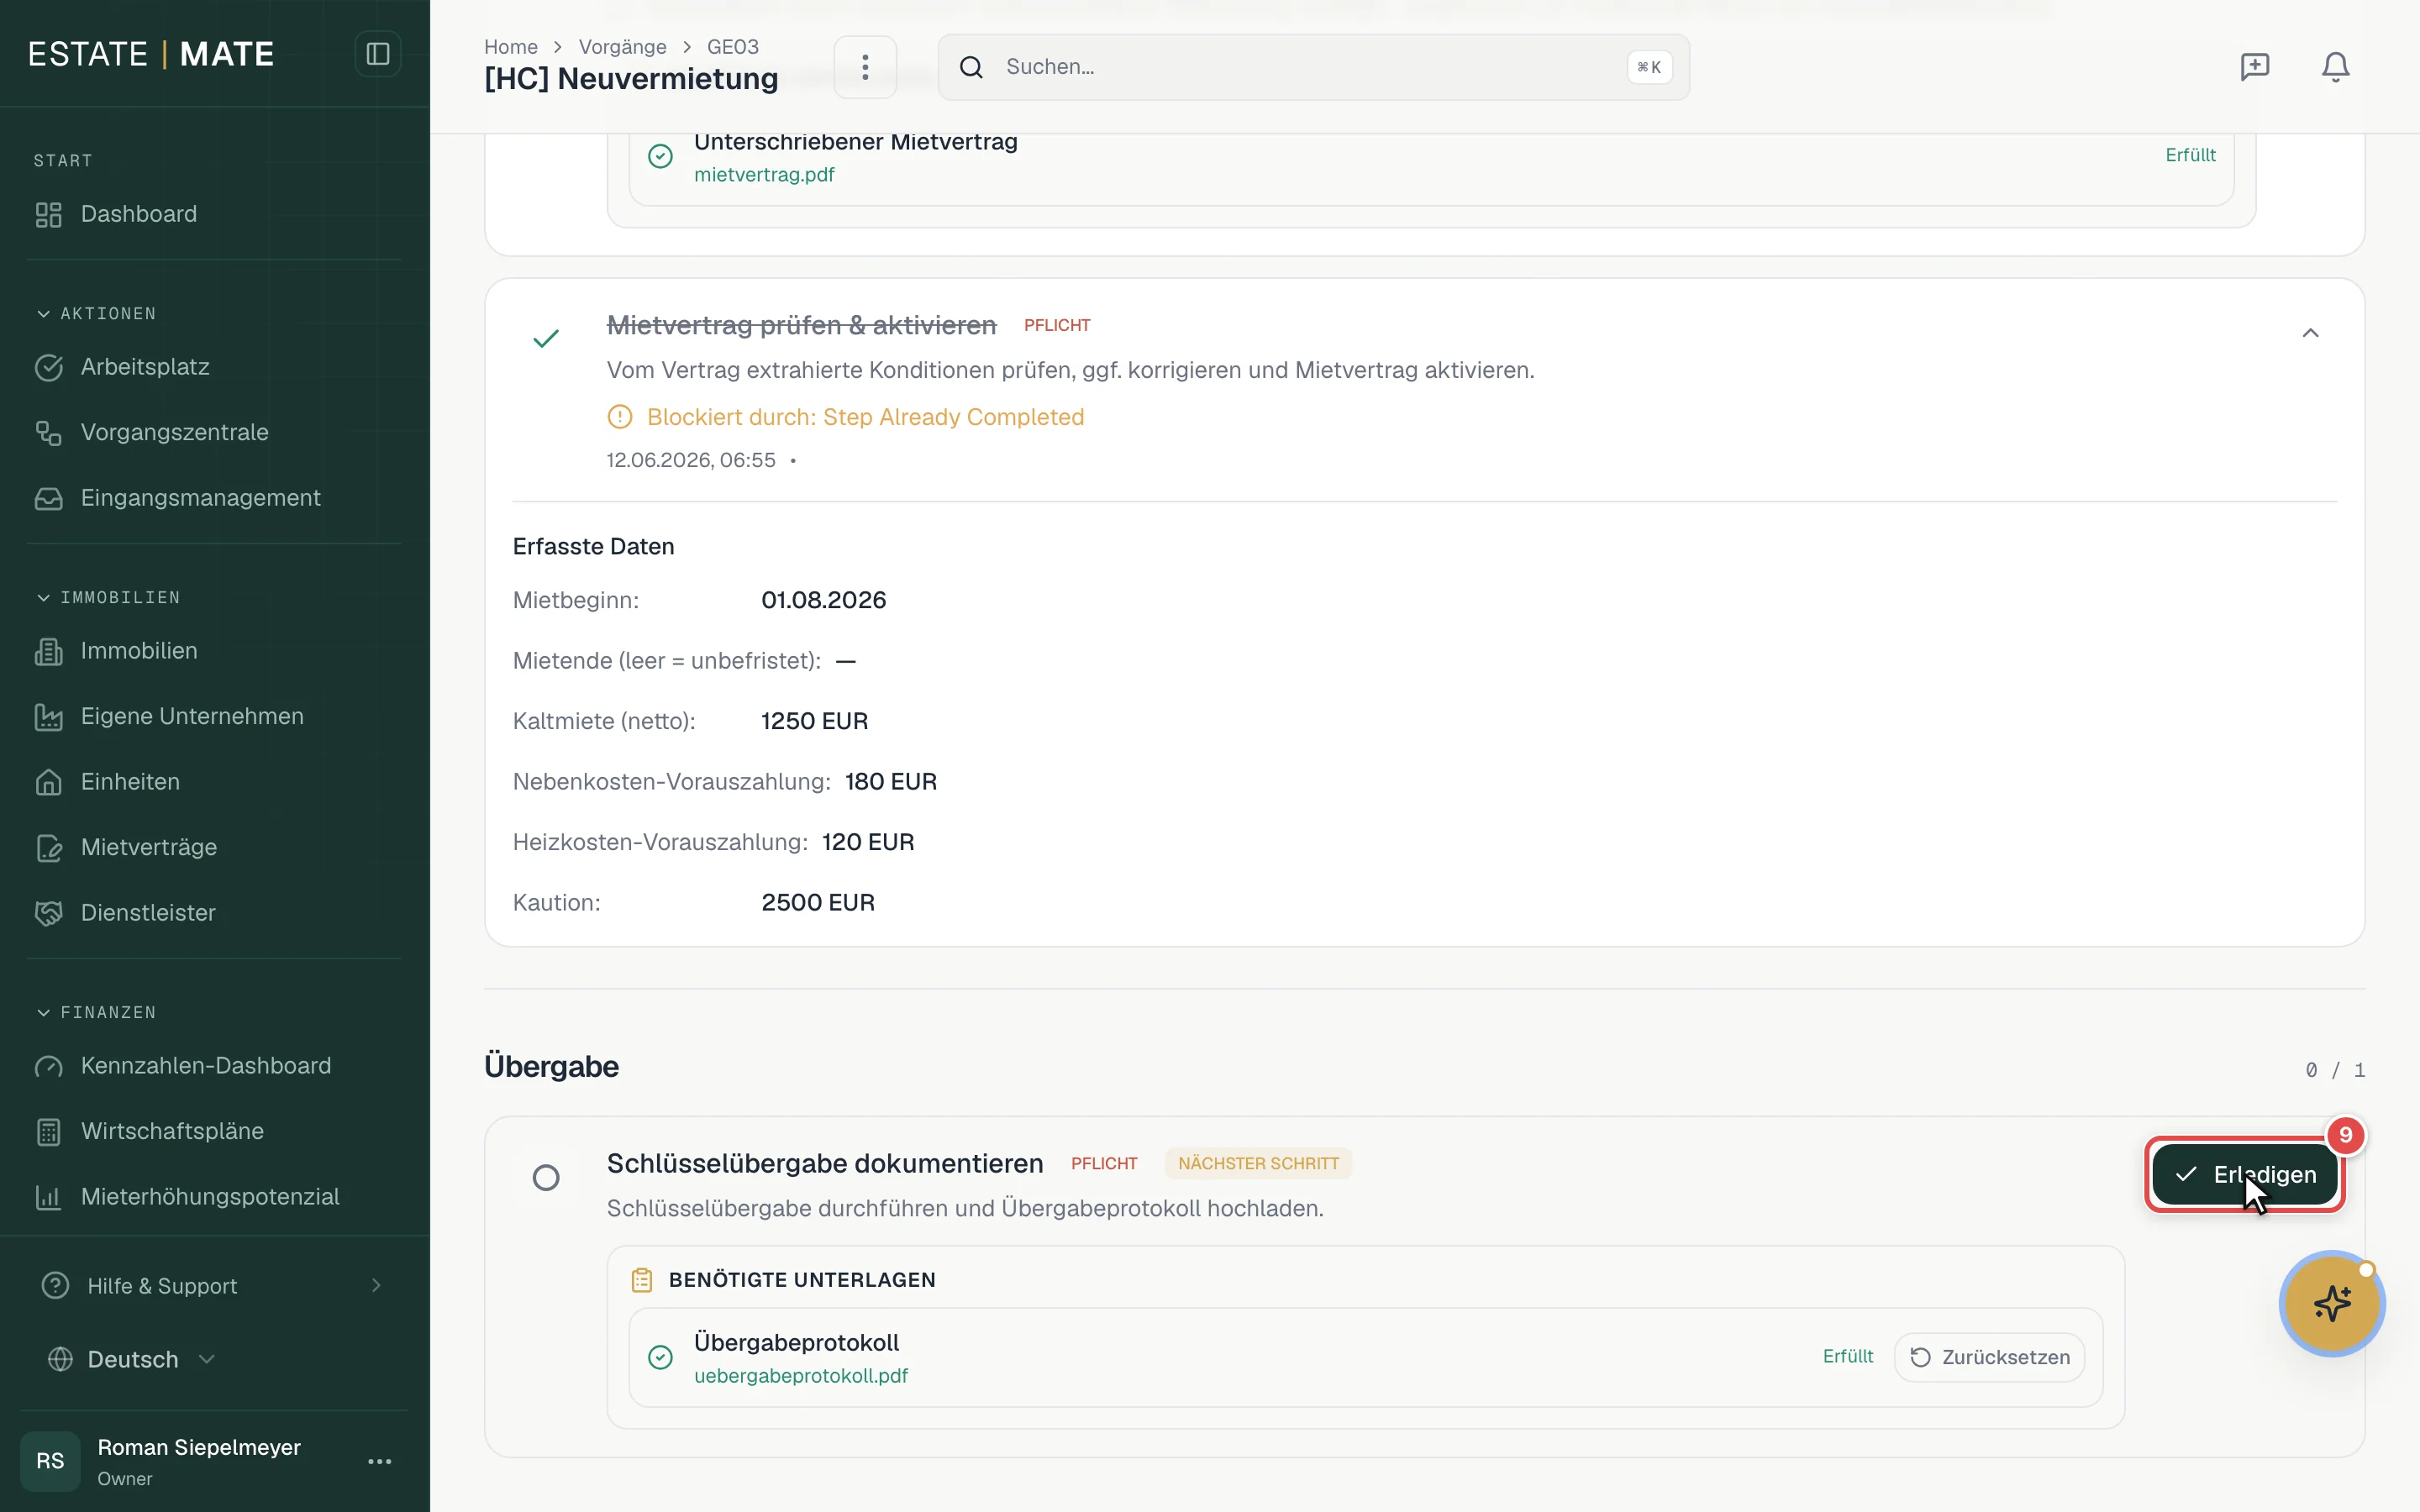Viewport: 2420px width, 1512px height.
Task: Open Dashboard in the sidebar
Action: pyautogui.click(x=139, y=214)
